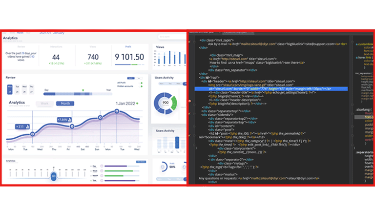The height and width of the screenshot is (211, 375).
Task: Select the Month tab in top header
Action: 20,33
